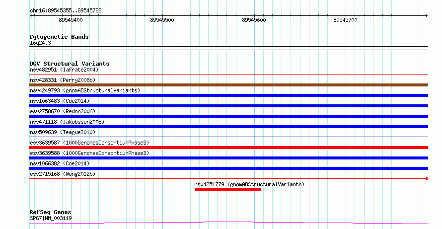Image resolution: width=442 pixels, height=229 pixels.
Task: Click the right arrow on the ruler
Action: tap(426, 16)
